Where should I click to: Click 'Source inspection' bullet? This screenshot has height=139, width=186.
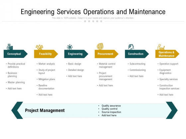[111, 112]
